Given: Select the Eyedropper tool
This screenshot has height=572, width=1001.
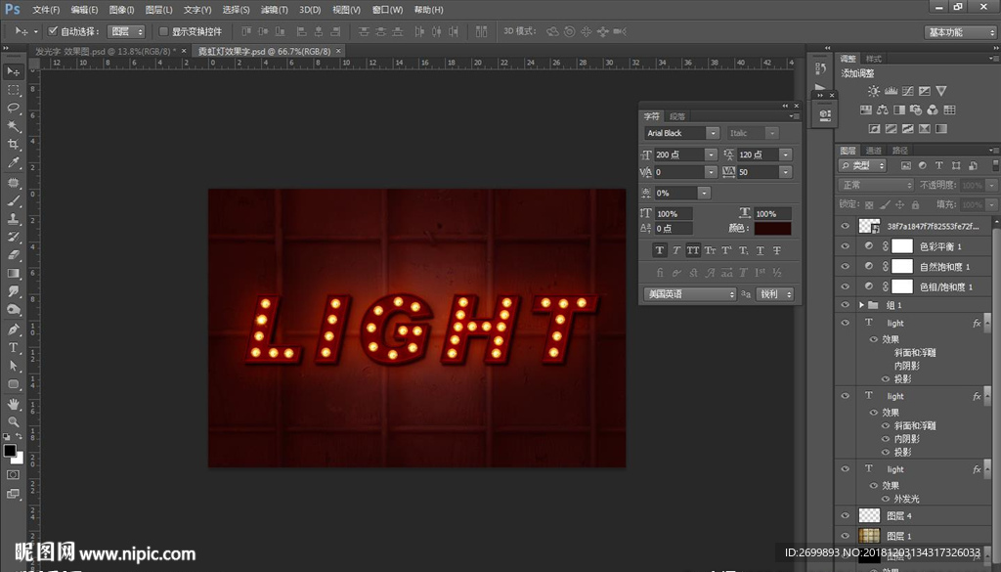Looking at the screenshot, I should point(14,163).
